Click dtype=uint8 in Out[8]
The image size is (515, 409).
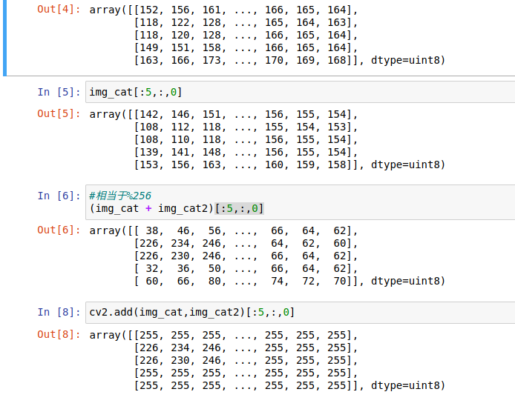[x=405, y=385]
